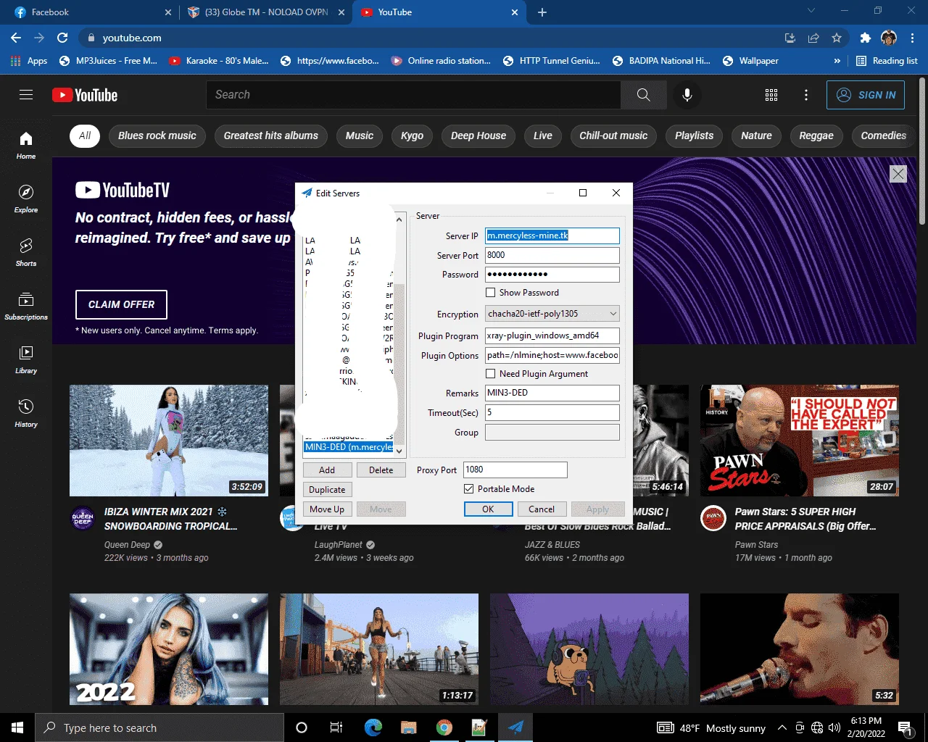The width and height of the screenshot is (928, 742).
Task: Switch to Facebook browser tab
Action: coord(90,12)
